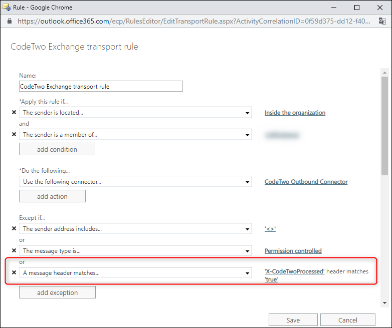
Task: Save the transport rule
Action: point(293,320)
